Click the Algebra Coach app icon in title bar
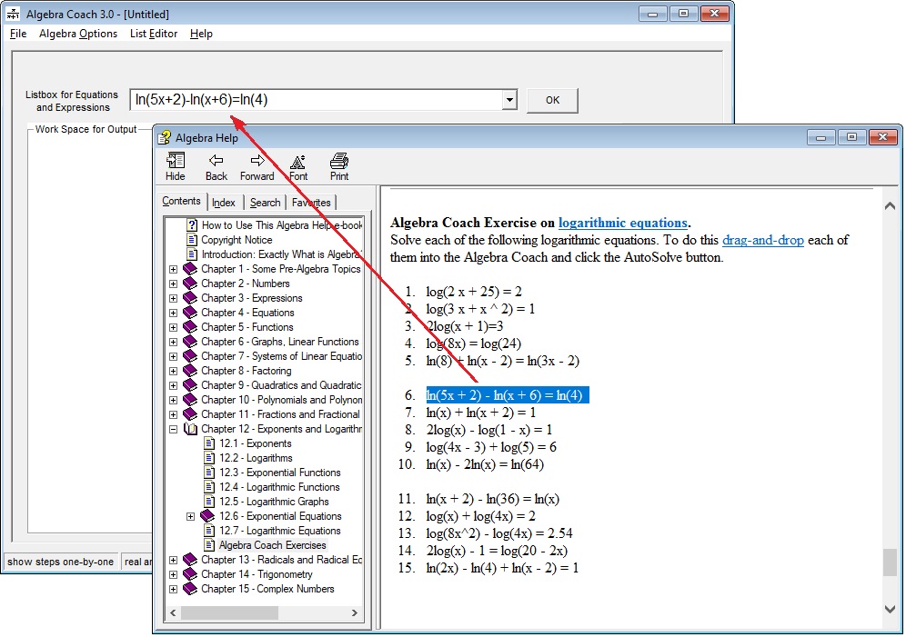Image resolution: width=906 pixels, height=637 pixels. tap(13, 14)
